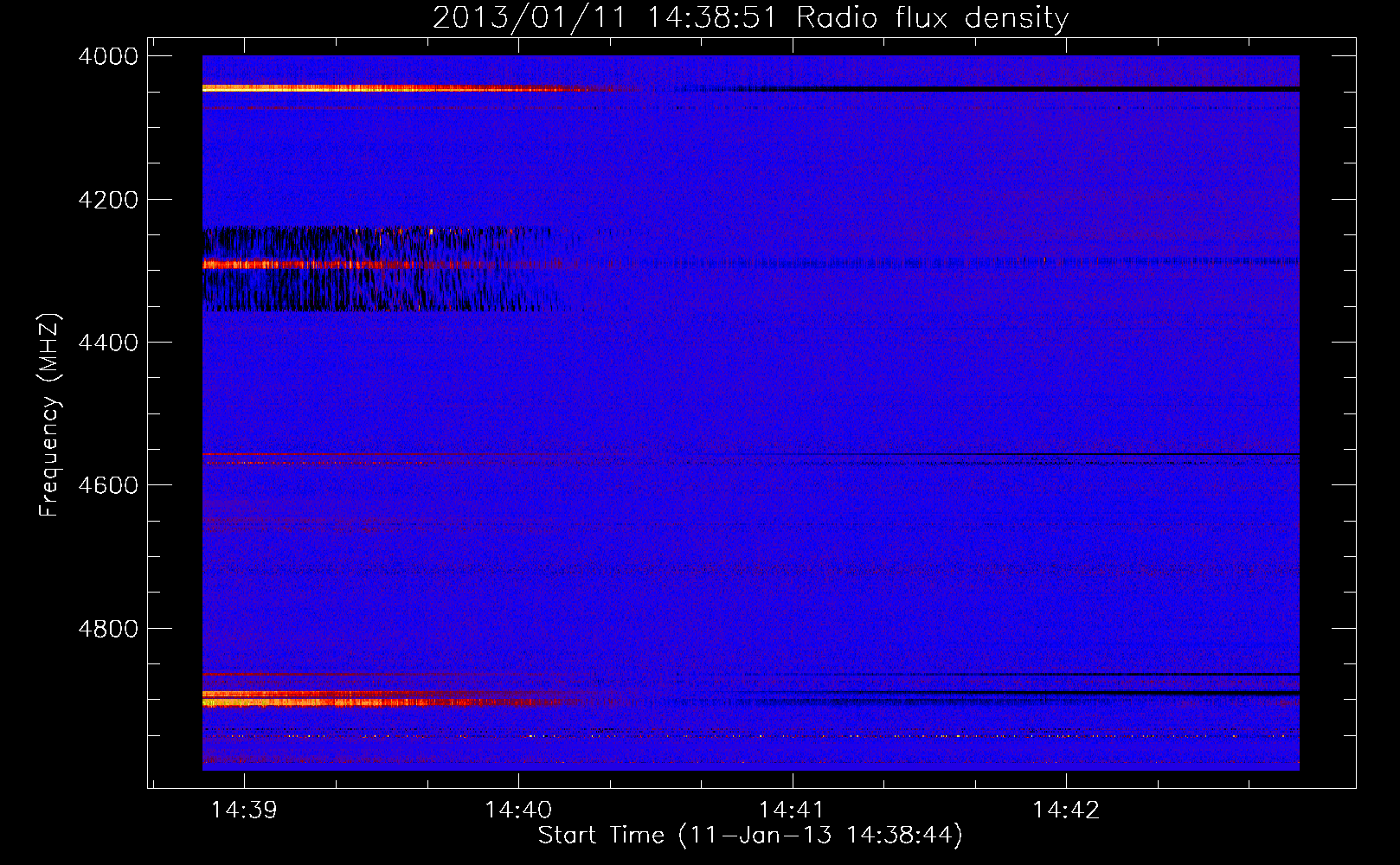This screenshot has width=1400, height=865.
Task: Click the 4400 frequency tick label
Action: [x=108, y=343]
